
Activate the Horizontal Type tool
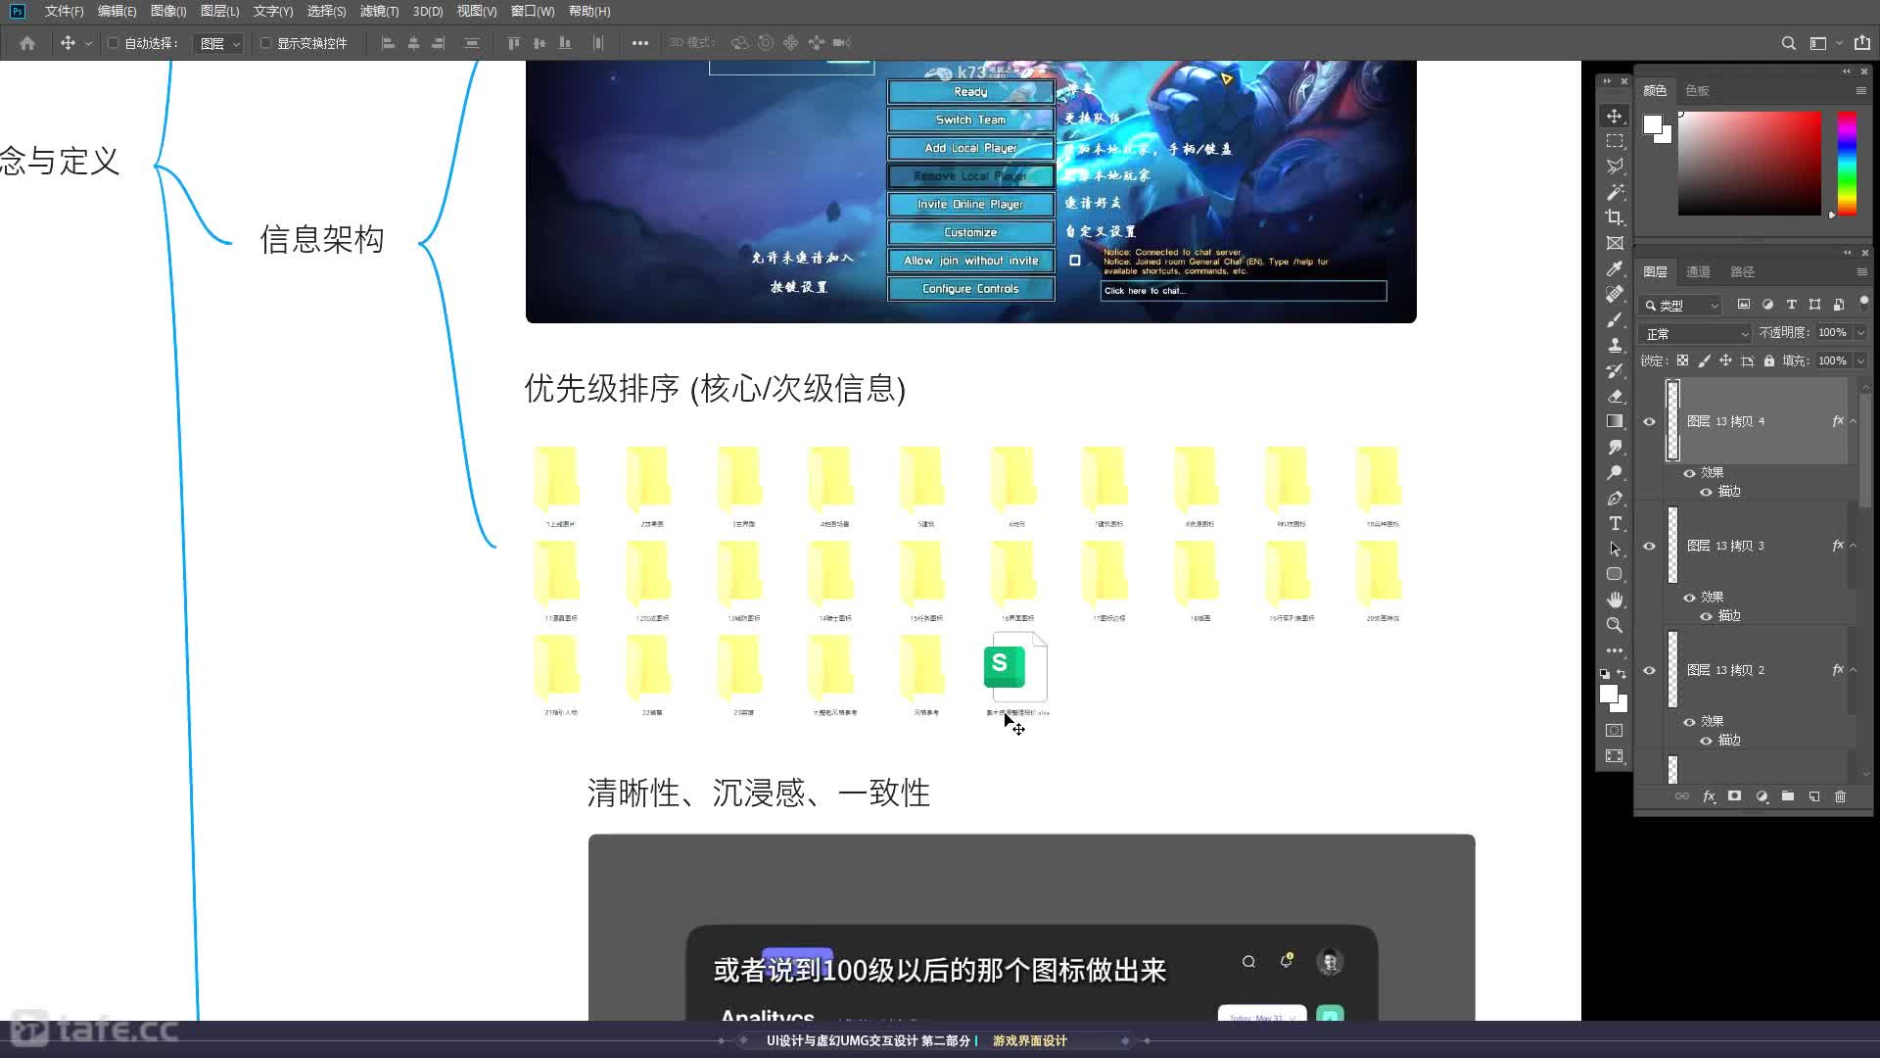click(1615, 523)
